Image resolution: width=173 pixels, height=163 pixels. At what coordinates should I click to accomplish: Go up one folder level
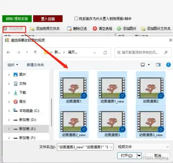pyautogui.click(x=35, y=52)
